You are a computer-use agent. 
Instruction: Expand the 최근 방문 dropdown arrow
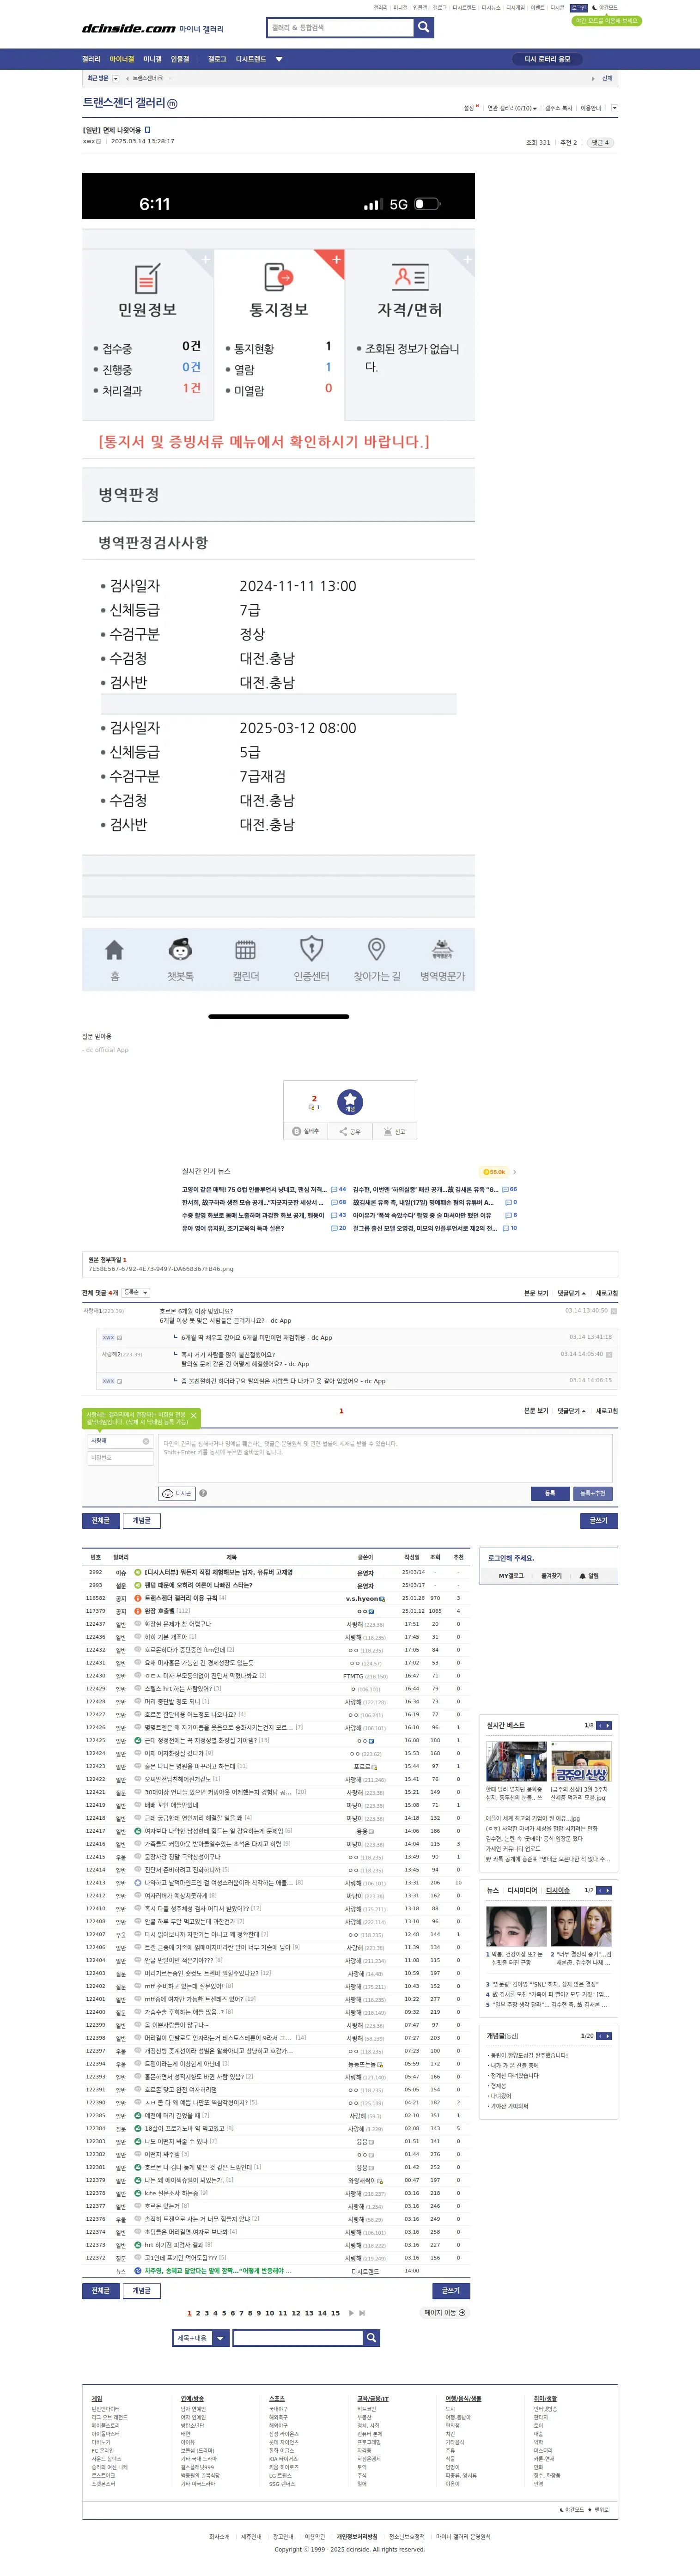(116, 78)
